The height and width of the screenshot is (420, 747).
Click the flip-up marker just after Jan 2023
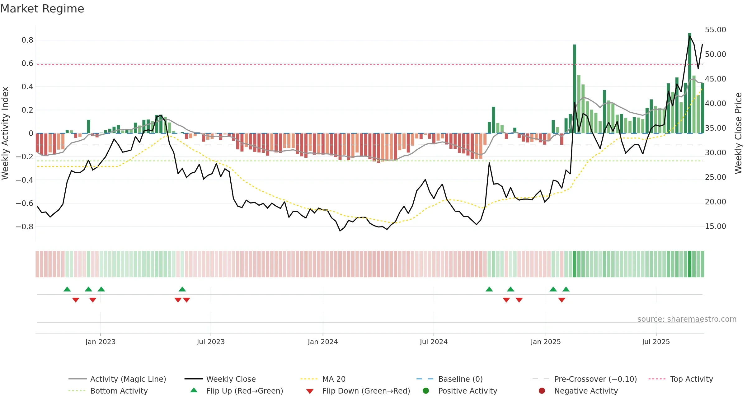coord(101,289)
